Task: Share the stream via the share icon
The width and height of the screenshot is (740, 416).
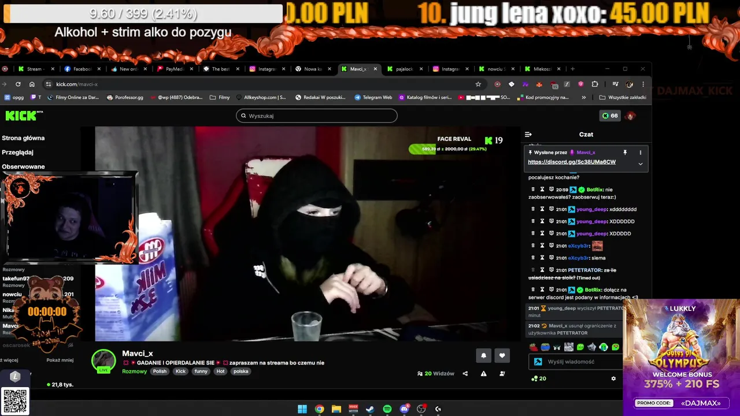Action: tap(465, 374)
